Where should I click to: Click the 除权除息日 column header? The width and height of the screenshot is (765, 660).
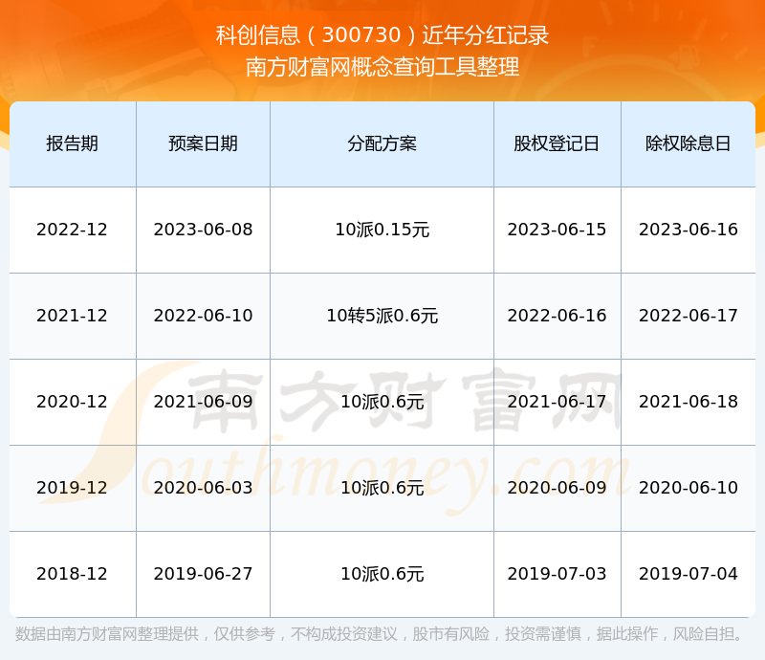tap(688, 143)
